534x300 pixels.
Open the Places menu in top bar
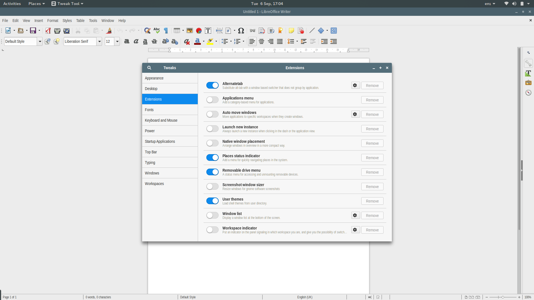click(x=36, y=4)
